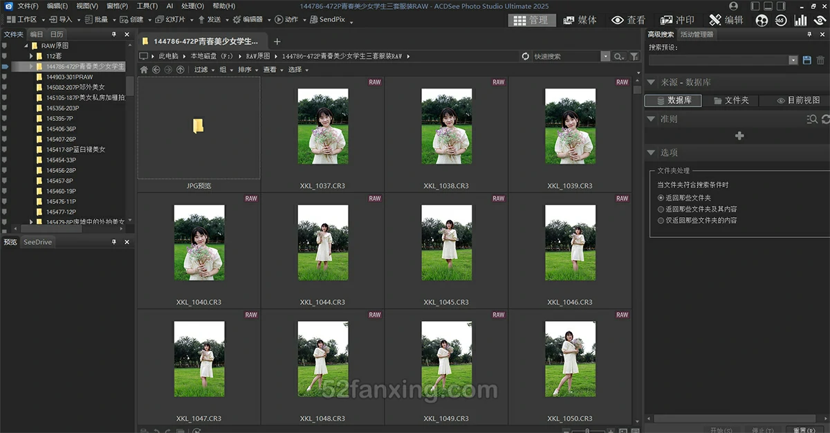Go up one folder with the up arrow icon
The height and width of the screenshot is (433, 830).
click(181, 69)
